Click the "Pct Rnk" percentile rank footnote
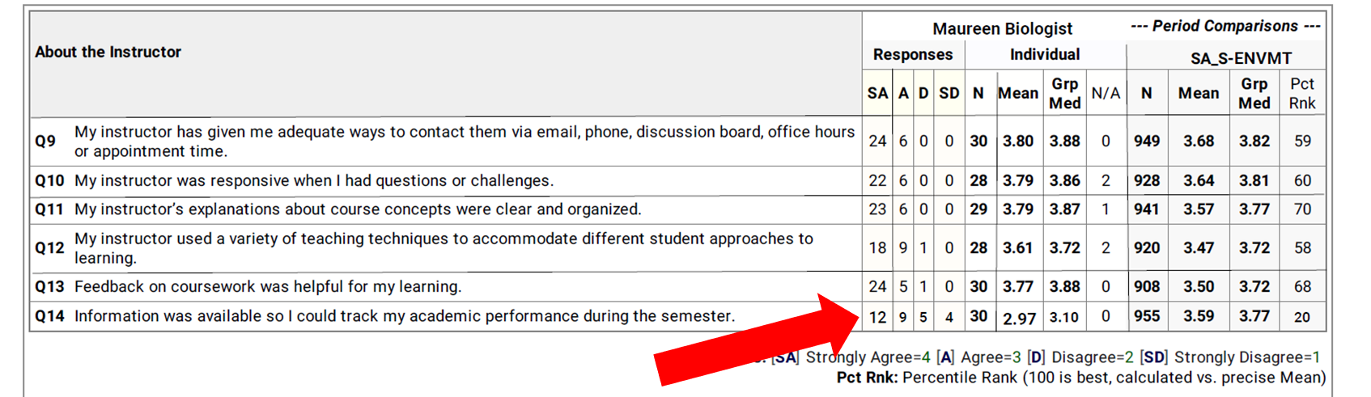Screen dimensions: 1371x397 point(1080,378)
